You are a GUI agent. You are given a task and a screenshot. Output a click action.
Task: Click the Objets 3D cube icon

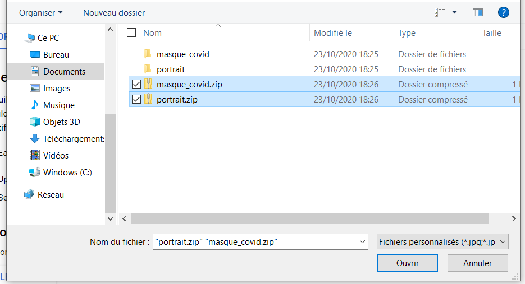click(34, 122)
